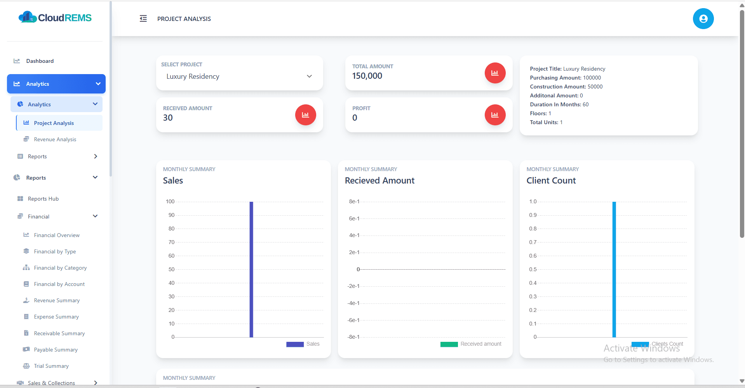Toggle the Received amount legend swatch
Screen dimensions: 745x388
(x=449, y=344)
